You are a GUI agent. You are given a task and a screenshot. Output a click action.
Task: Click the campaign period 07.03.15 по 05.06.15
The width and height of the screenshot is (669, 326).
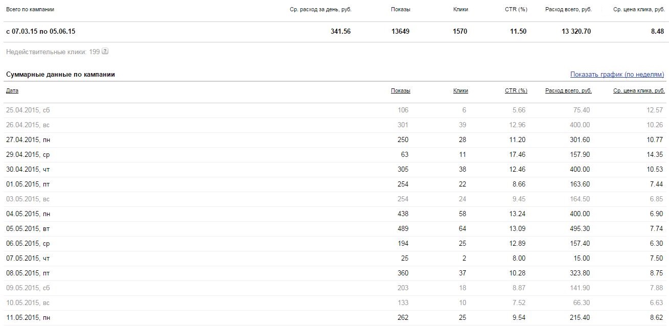pyautogui.click(x=41, y=31)
